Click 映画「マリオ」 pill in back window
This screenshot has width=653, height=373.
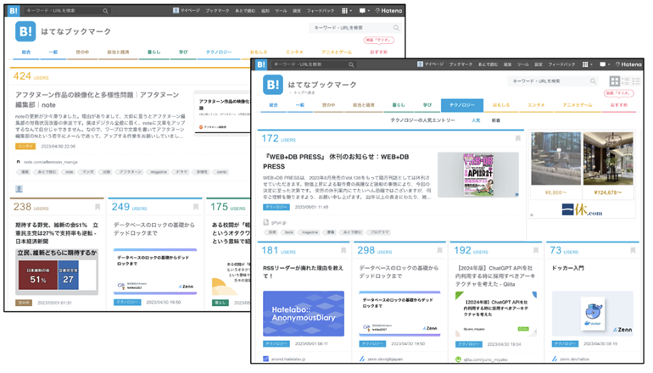(378, 41)
